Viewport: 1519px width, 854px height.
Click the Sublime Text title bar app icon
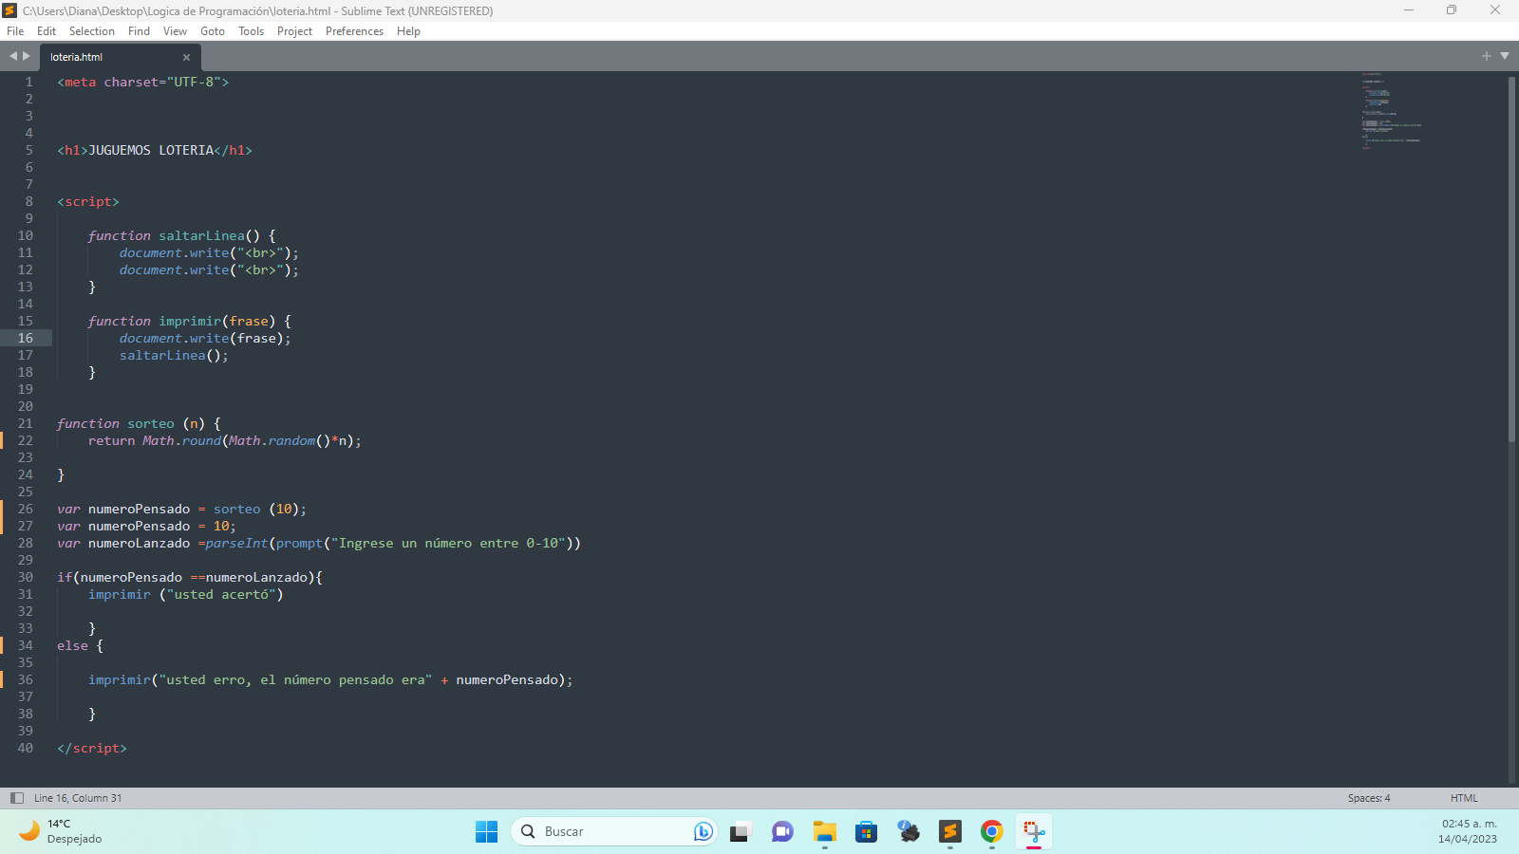[10, 10]
